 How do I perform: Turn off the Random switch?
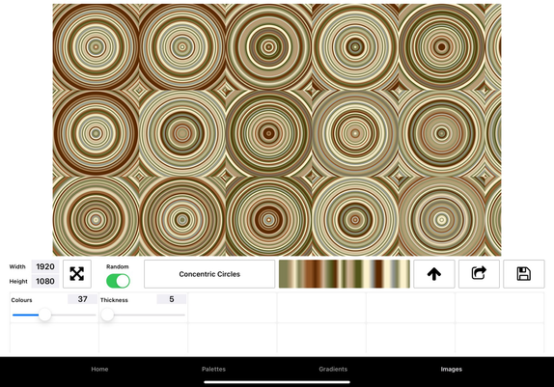pos(118,282)
